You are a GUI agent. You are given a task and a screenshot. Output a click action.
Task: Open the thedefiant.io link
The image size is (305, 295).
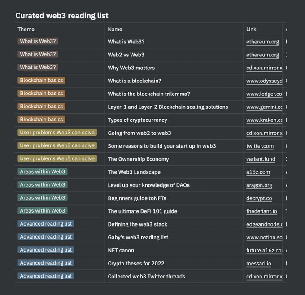click(x=261, y=211)
